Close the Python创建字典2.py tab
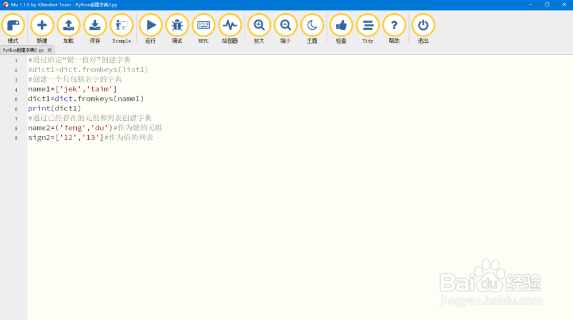The height and width of the screenshot is (320, 573). (49, 50)
